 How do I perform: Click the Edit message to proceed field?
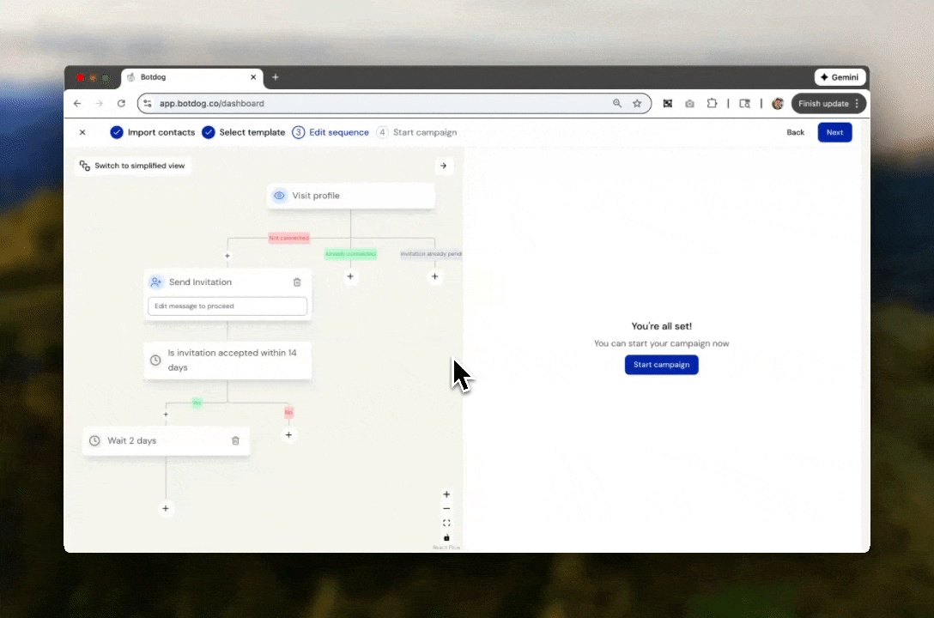[227, 306]
